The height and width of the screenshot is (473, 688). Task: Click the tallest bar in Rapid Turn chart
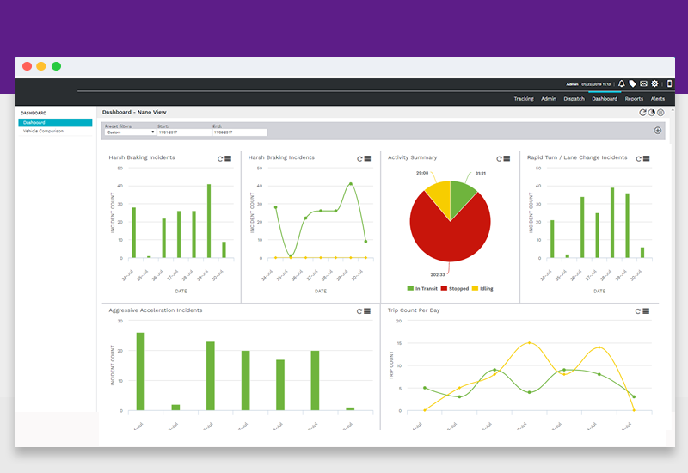tap(612, 223)
